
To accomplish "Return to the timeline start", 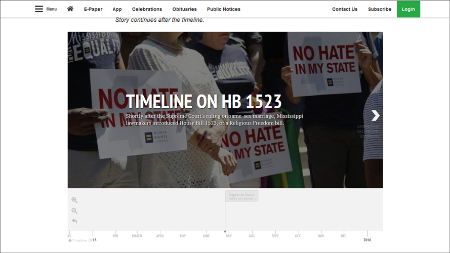I will (74, 221).
